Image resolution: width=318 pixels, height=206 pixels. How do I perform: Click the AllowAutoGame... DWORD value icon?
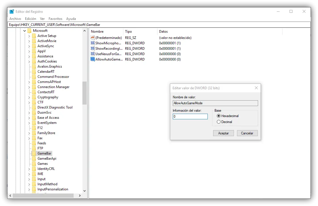[x=93, y=59]
